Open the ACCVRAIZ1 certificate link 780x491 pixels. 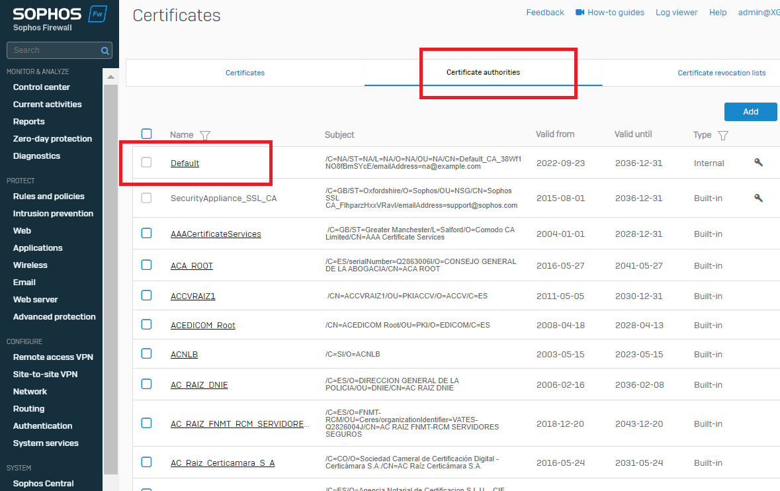(x=193, y=296)
